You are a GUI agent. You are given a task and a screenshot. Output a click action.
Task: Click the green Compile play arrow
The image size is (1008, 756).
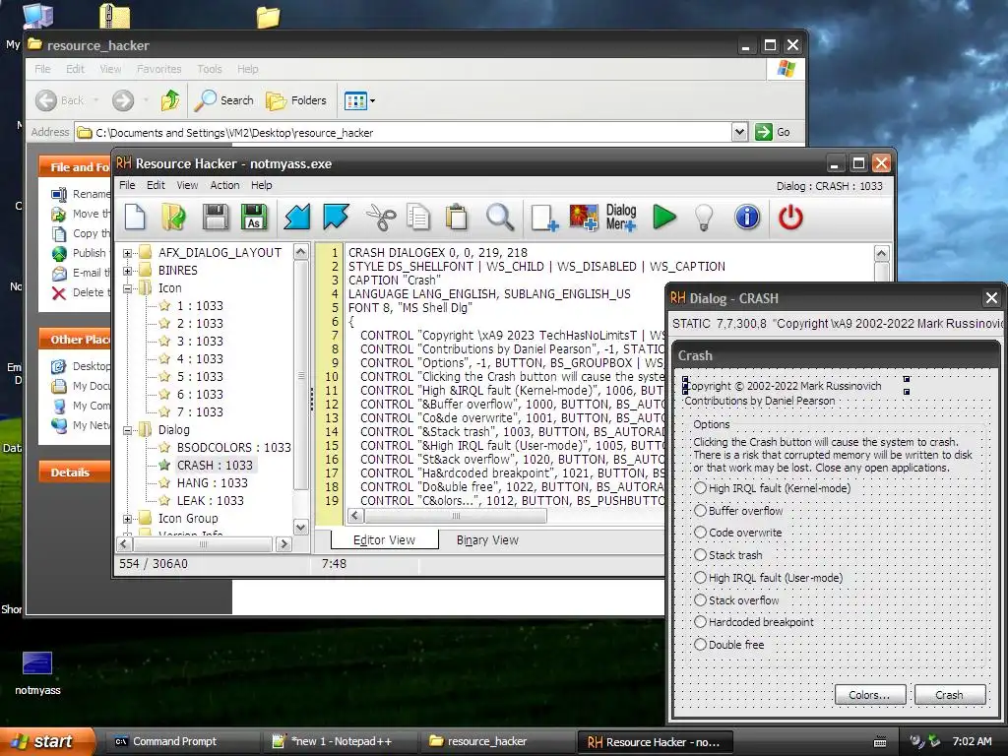(x=664, y=217)
